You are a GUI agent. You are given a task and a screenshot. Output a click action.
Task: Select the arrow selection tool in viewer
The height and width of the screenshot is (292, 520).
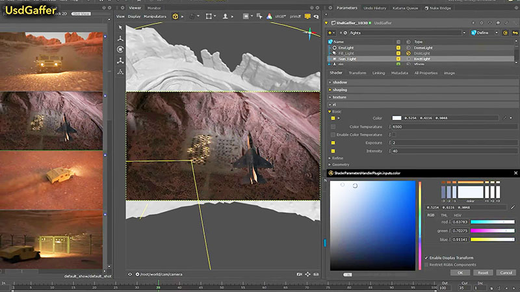(120, 28)
